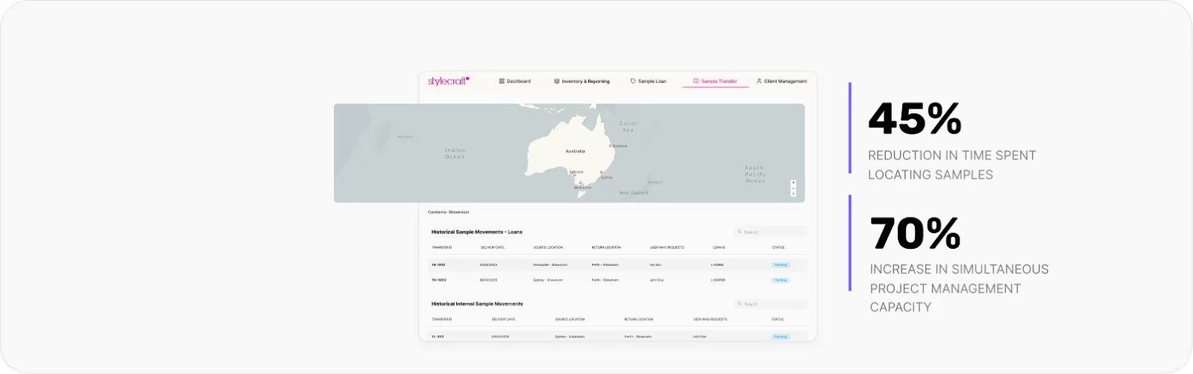This screenshot has width=1193, height=374.
Task: Click the Adelaide map pin
Action: 575,176
